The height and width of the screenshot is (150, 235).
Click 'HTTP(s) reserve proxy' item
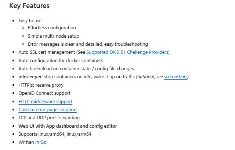click(x=41, y=85)
